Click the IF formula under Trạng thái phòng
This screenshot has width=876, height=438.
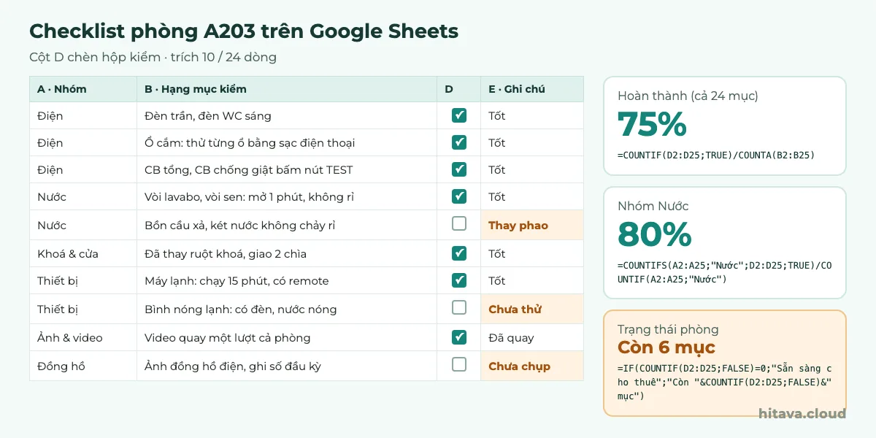[724, 383]
